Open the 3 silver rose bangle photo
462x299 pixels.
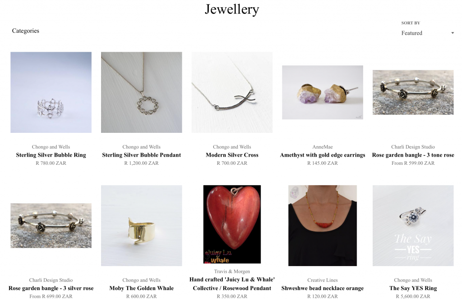click(x=51, y=226)
